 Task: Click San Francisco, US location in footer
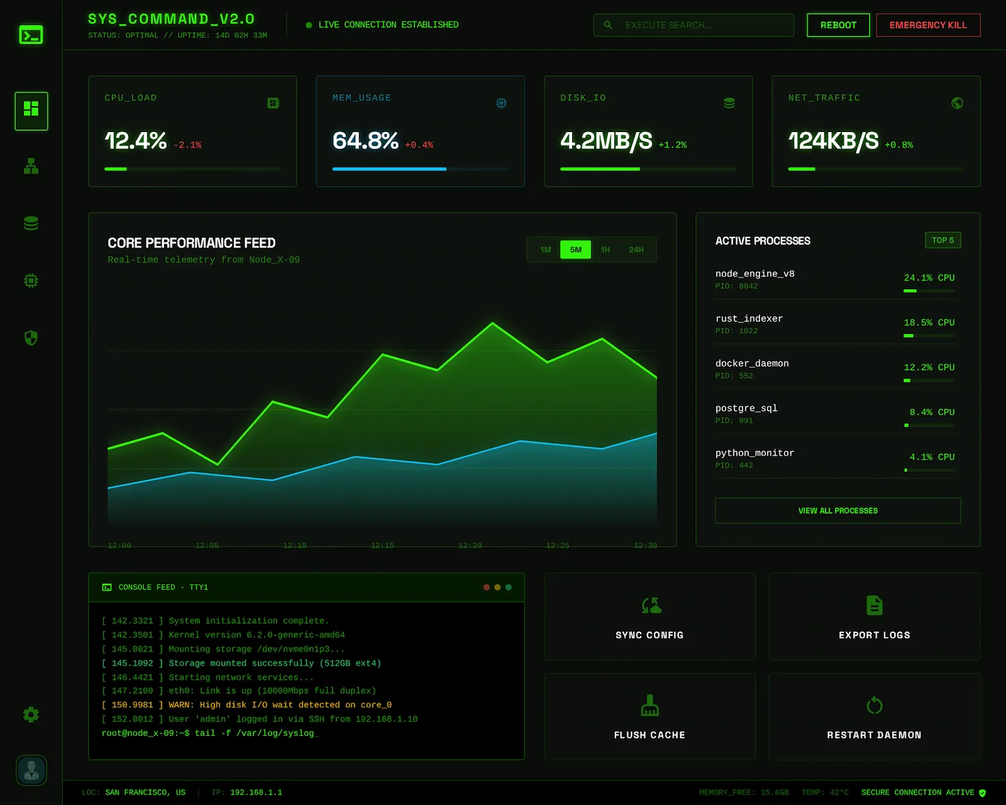(145, 792)
